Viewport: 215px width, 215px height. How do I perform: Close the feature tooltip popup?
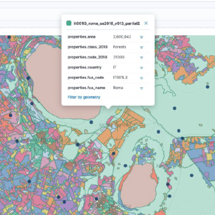pyautogui.click(x=146, y=23)
